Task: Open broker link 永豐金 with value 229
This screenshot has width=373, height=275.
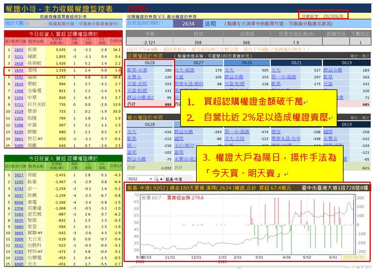Action: (x=134, y=77)
